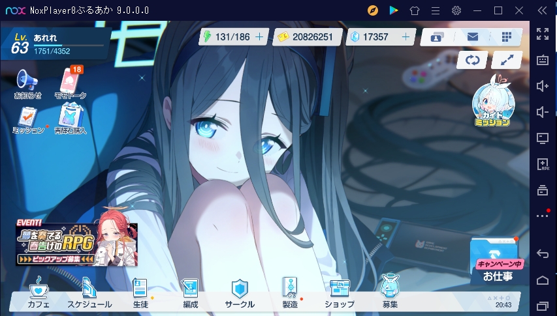Screen dimensions: 557x316
Task: Open 青輝石購入 gem purchase bag
Action: [71, 119]
